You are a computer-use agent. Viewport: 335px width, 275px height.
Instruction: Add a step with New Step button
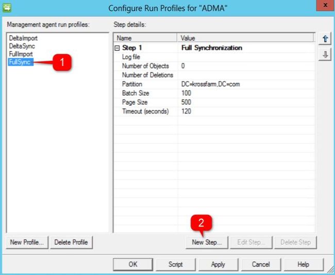coord(207,242)
